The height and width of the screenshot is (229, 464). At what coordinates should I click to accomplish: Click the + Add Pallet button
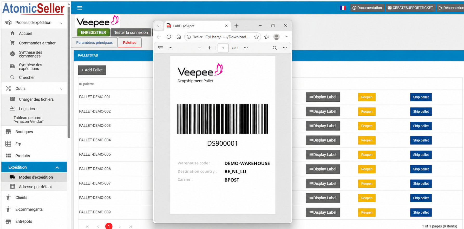pyautogui.click(x=92, y=70)
